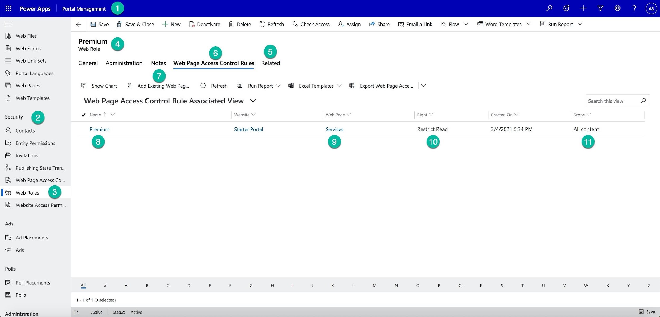Open the General tab
Viewport: 660px width, 317px height.
88,63
